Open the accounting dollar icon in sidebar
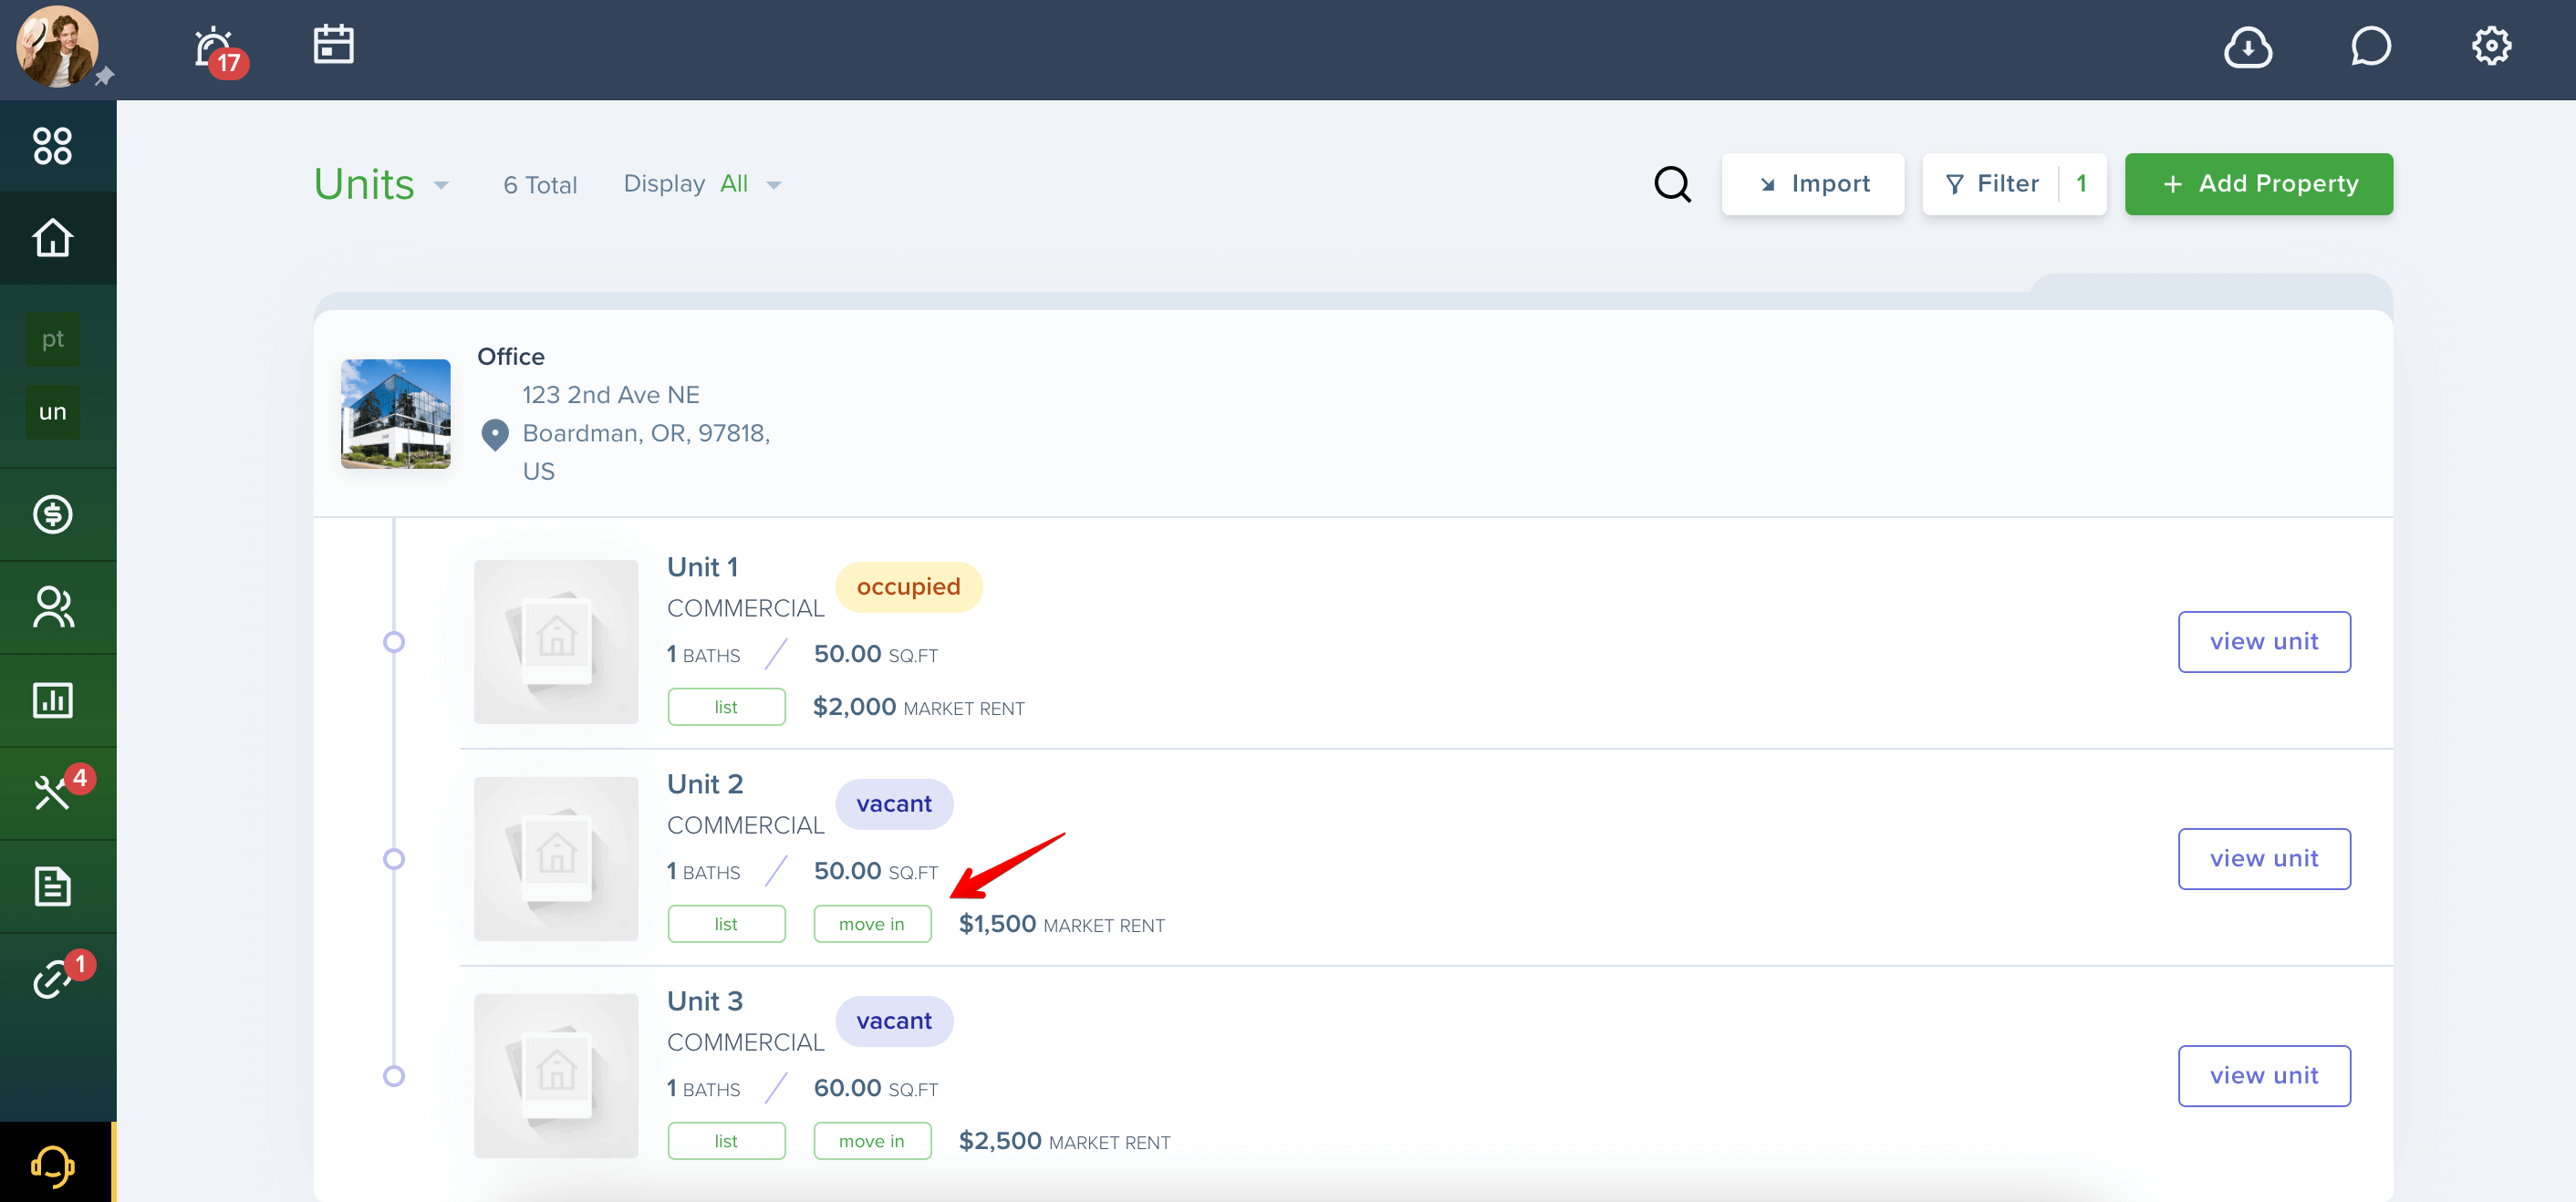Viewport: 2576px width, 1202px height. point(53,514)
